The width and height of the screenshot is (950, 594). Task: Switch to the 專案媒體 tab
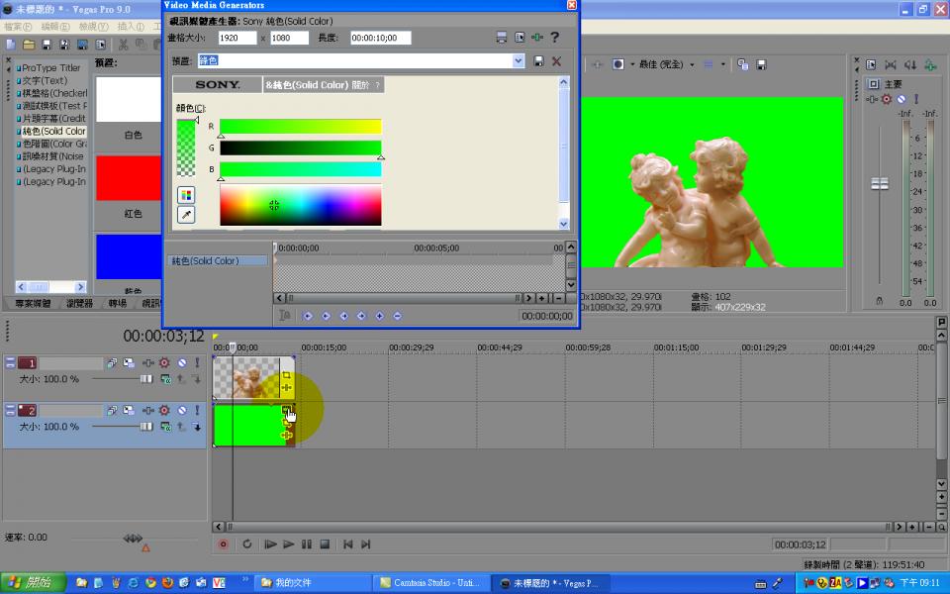(x=34, y=303)
